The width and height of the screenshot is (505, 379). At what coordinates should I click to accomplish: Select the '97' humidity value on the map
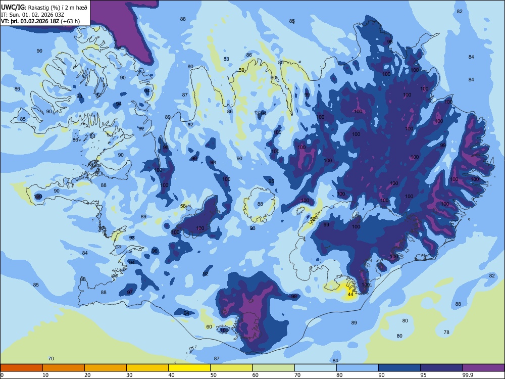click(130, 292)
